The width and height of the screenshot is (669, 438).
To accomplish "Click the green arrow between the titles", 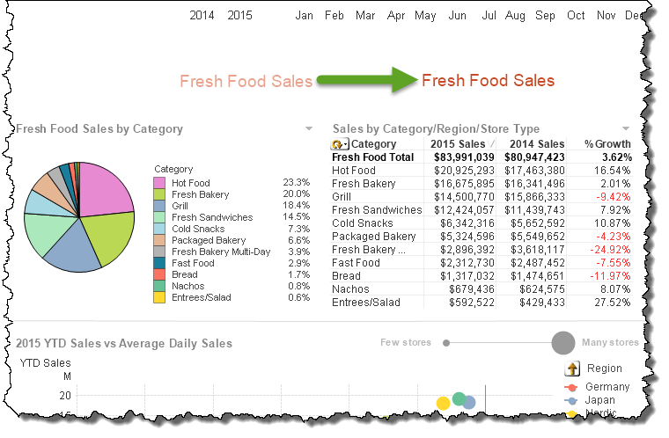I will coord(365,81).
